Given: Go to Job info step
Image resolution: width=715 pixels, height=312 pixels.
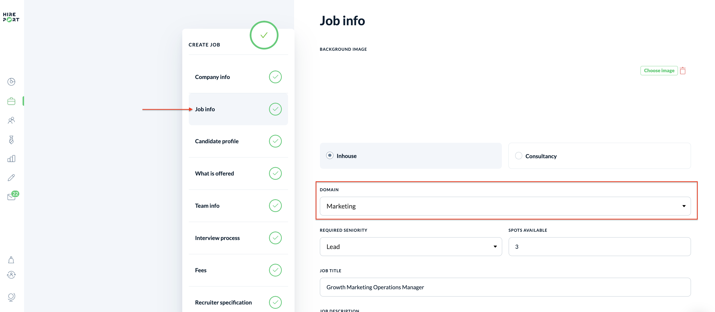Looking at the screenshot, I should click(238, 109).
